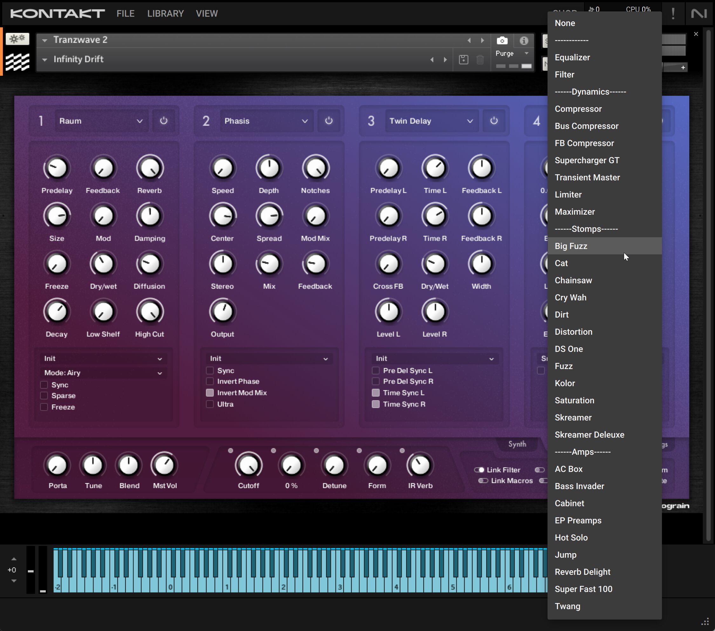Adjust the IR Verb macro knob

(x=420, y=465)
